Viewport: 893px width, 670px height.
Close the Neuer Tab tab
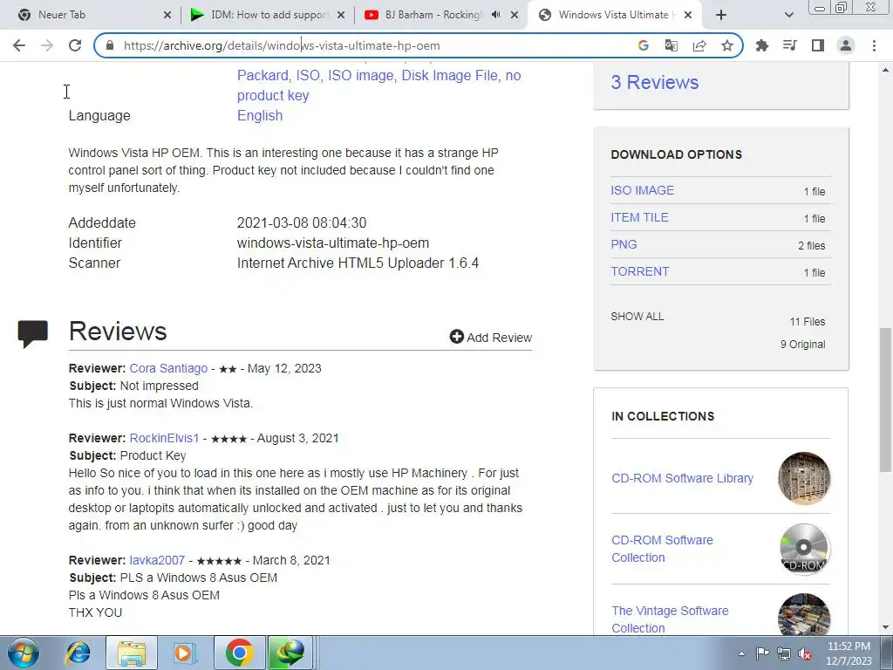pyautogui.click(x=167, y=15)
